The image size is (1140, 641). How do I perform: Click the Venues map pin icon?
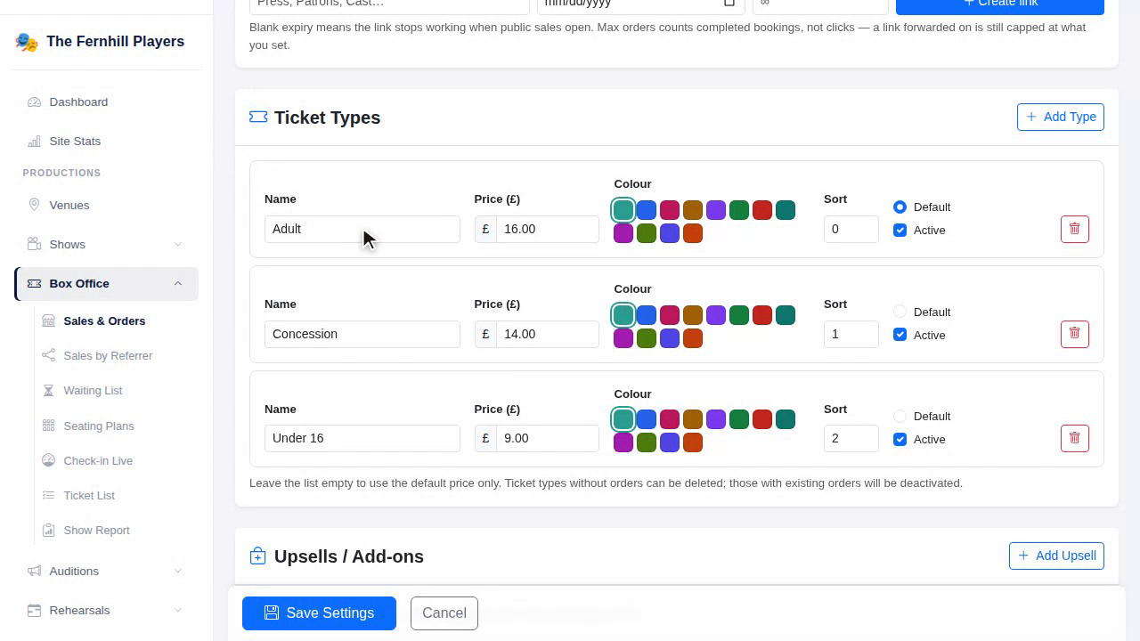(x=34, y=205)
